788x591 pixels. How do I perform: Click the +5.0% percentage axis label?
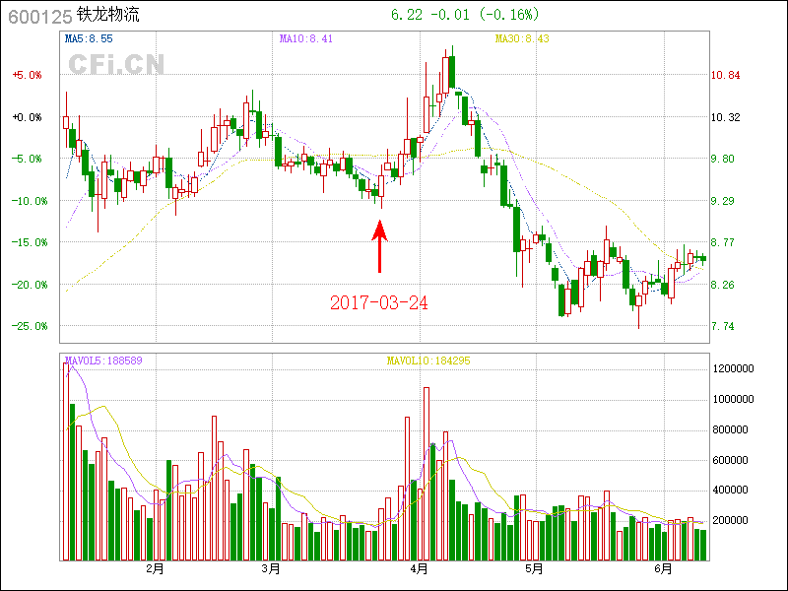click(x=27, y=75)
